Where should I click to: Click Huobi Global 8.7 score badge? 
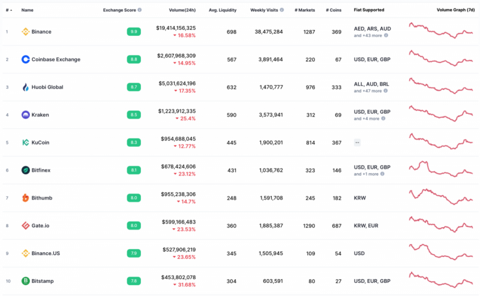(134, 87)
